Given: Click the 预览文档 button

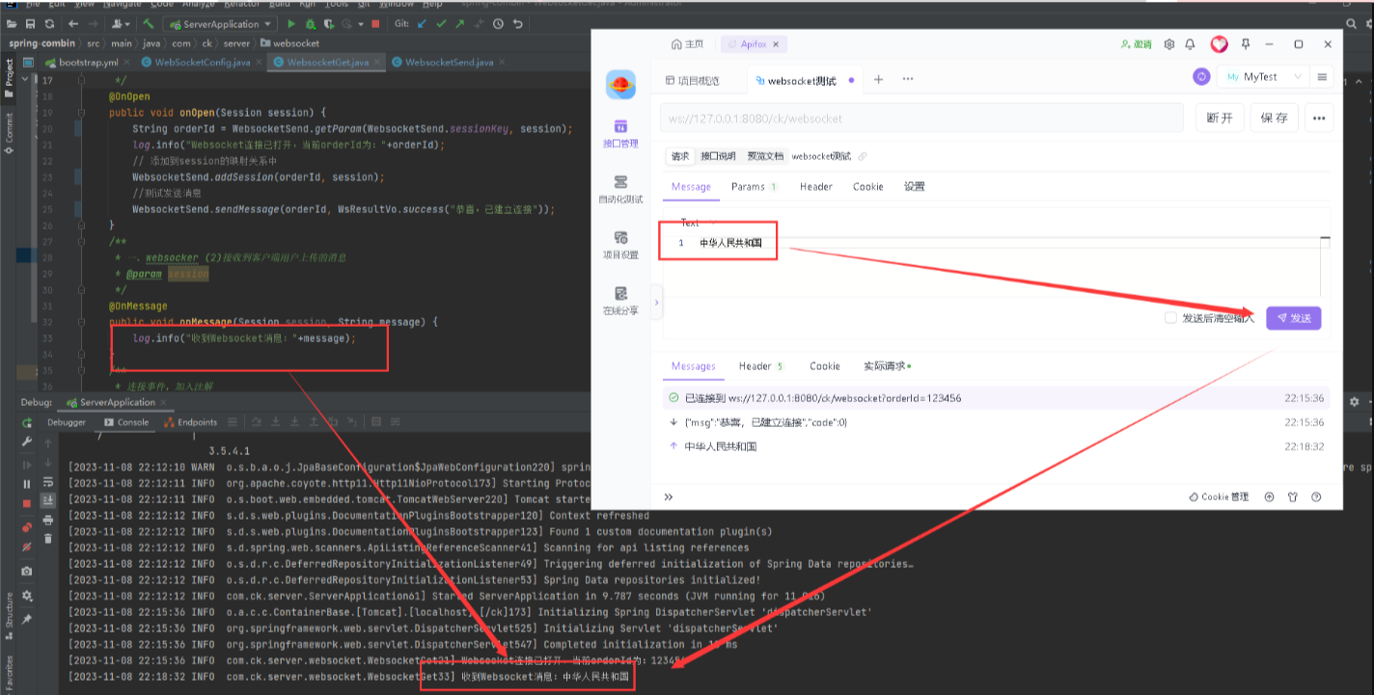Looking at the screenshot, I should (x=765, y=156).
